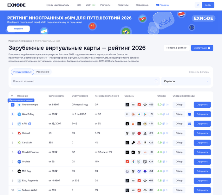Click the Amazon icon in CardClub row
The image size is (222, 195).
(145, 142)
